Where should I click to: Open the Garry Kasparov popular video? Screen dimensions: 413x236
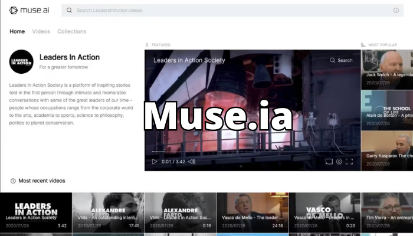pyautogui.click(x=387, y=151)
